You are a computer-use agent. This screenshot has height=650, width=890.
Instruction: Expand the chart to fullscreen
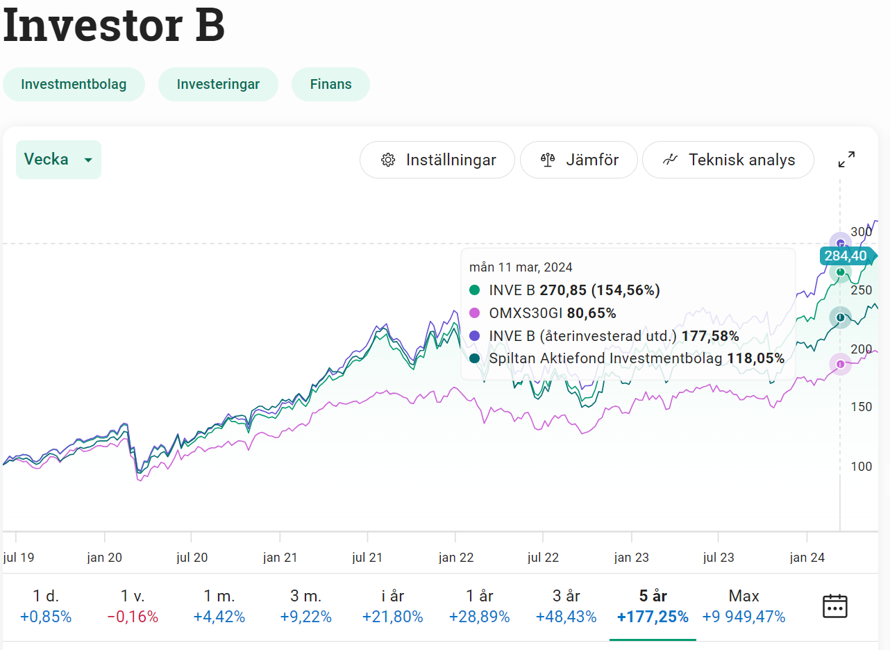(846, 160)
